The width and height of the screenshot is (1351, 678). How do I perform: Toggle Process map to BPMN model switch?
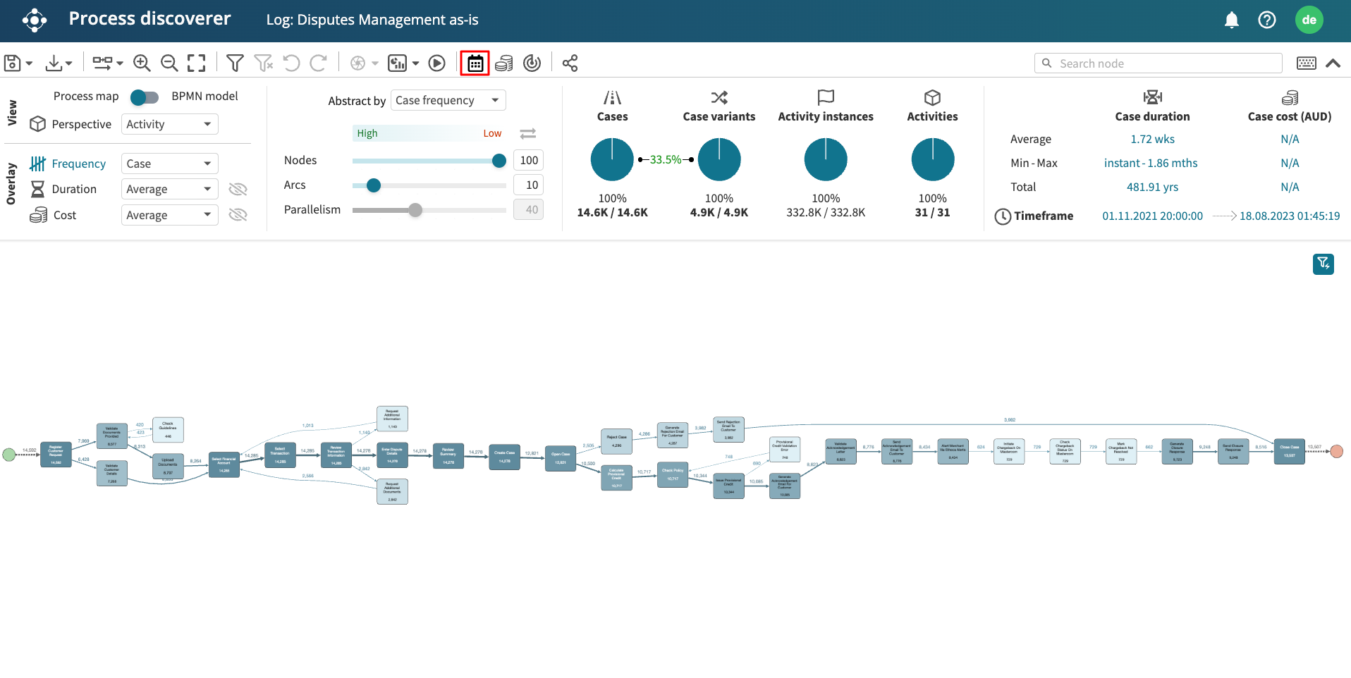(145, 97)
